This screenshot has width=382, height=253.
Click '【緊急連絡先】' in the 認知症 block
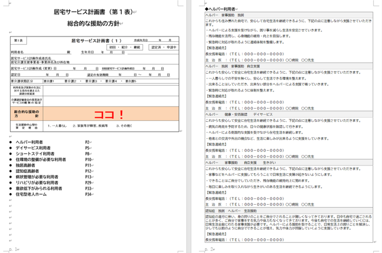point(216,234)
